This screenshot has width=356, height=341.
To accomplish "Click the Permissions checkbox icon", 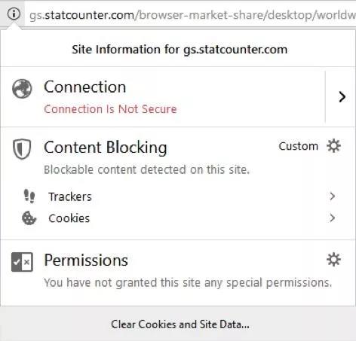I will click(x=22, y=262).
